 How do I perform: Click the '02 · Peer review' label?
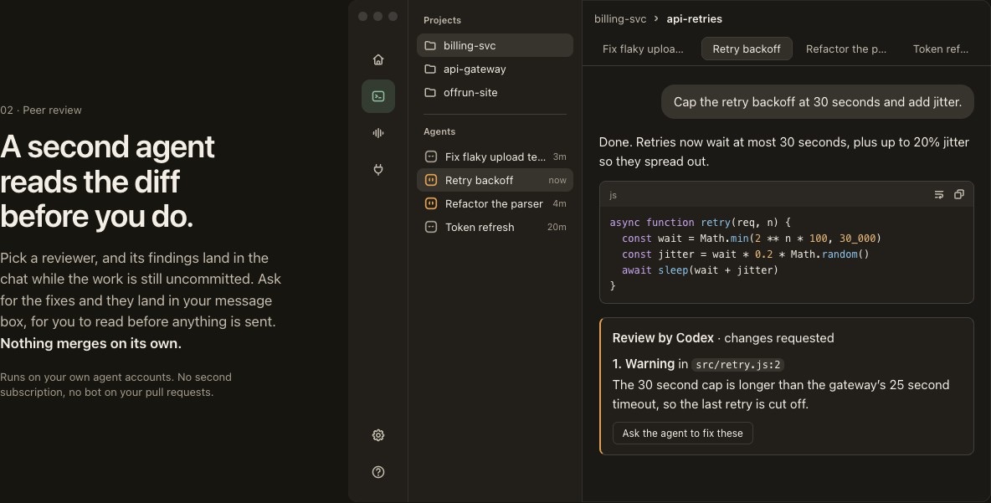41,110
